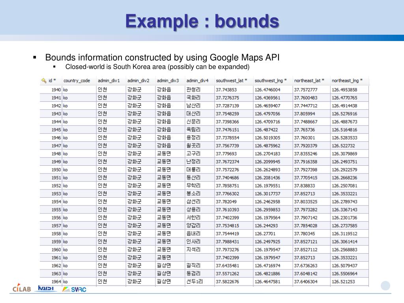
Task: Click southwest_lng value 126.4659407
Action: 267,106
